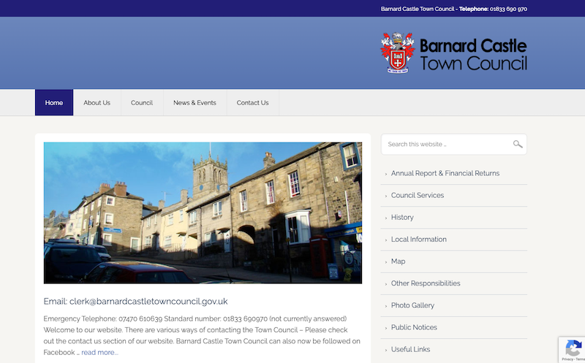Open the Map sidebar link
Viewport: 585px width, 363px height.
(398, 261)
